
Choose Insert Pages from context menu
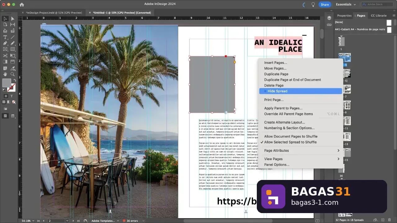(275, 63)
